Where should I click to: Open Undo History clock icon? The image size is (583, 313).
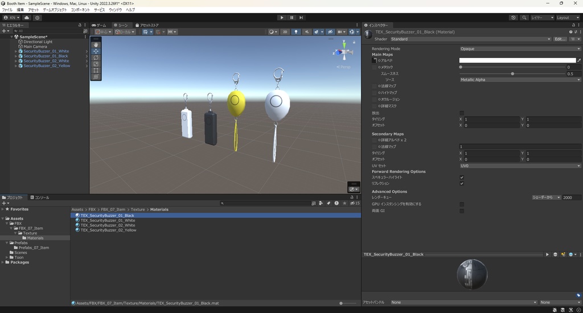point(514,18)
